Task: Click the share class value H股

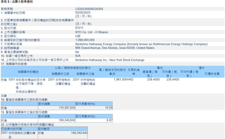Action: (x=78, y=36)
